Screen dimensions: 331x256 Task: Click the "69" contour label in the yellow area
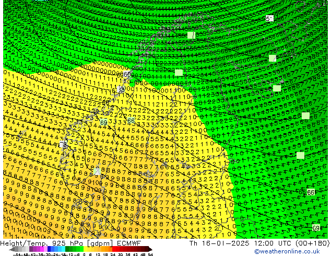104,122
